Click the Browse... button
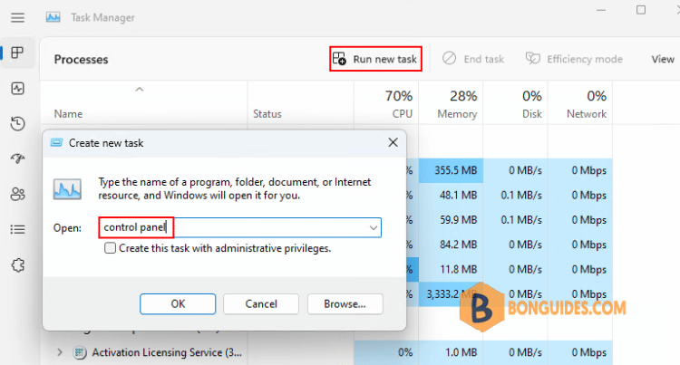This screenshot has height=365, width=680. (345, 303)
